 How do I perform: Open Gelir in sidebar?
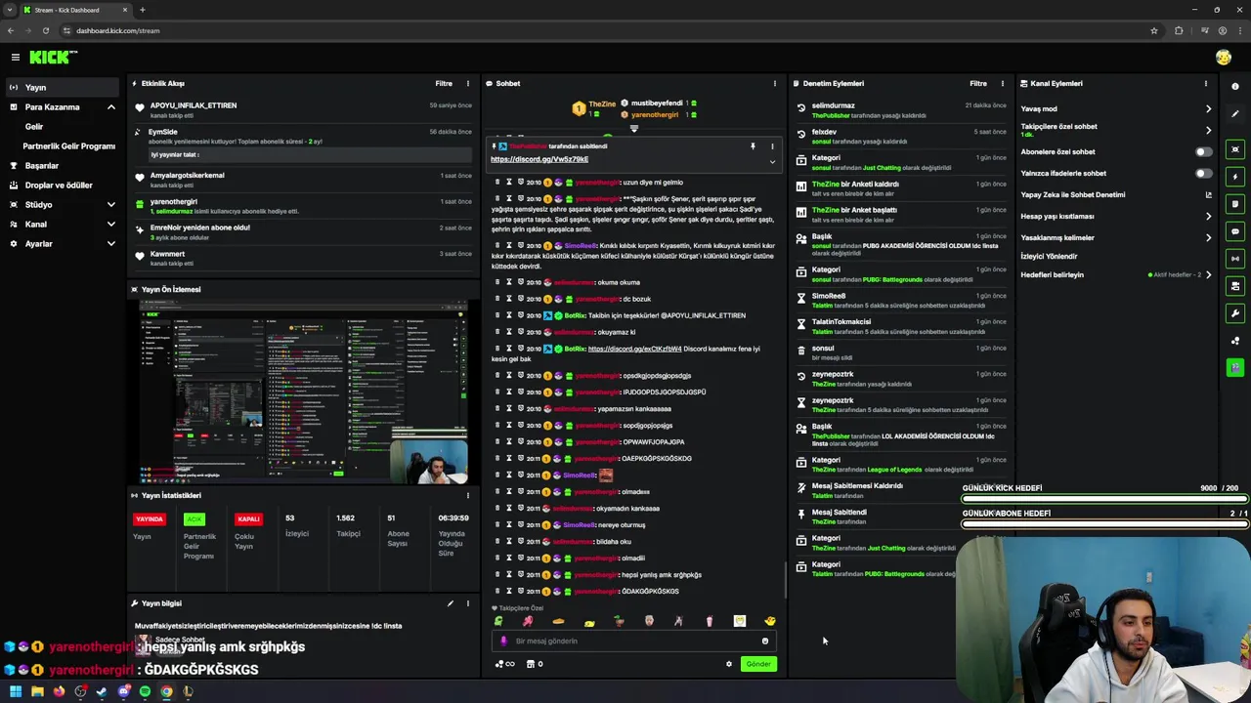[x=34, y=127]
